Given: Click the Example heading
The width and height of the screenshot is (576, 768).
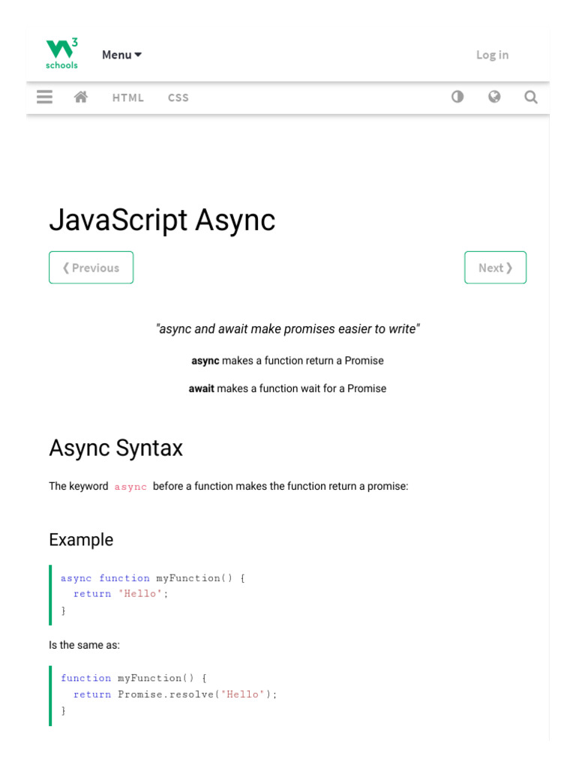Looking at the screenshot, I should click(x=81, y=540).
